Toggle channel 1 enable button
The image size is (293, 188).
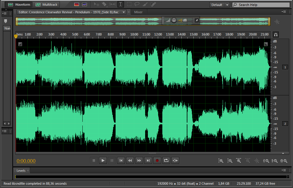(x=285, y=67)
